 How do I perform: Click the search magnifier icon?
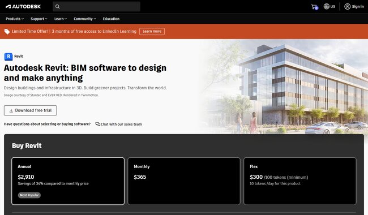point(58,7)
